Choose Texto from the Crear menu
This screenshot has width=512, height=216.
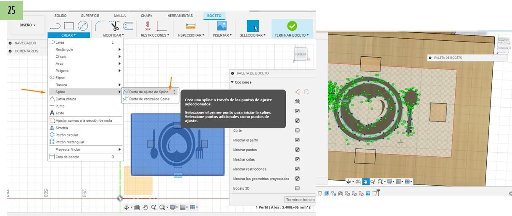86,113
